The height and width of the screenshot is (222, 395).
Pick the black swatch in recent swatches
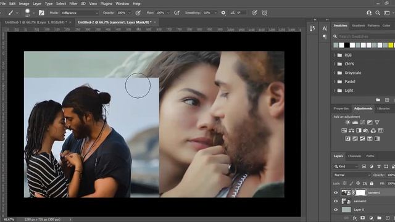tap(347, 45)
